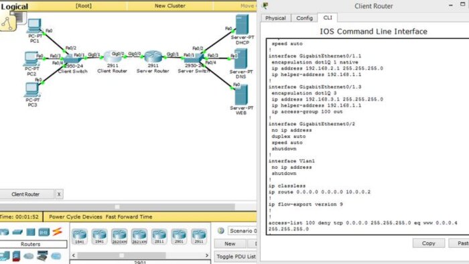Image resolution: width=469 pixels, height=264 pixels.
Task: Click the Time: 00:01:52 display
Action: click(x=19, y=216)
